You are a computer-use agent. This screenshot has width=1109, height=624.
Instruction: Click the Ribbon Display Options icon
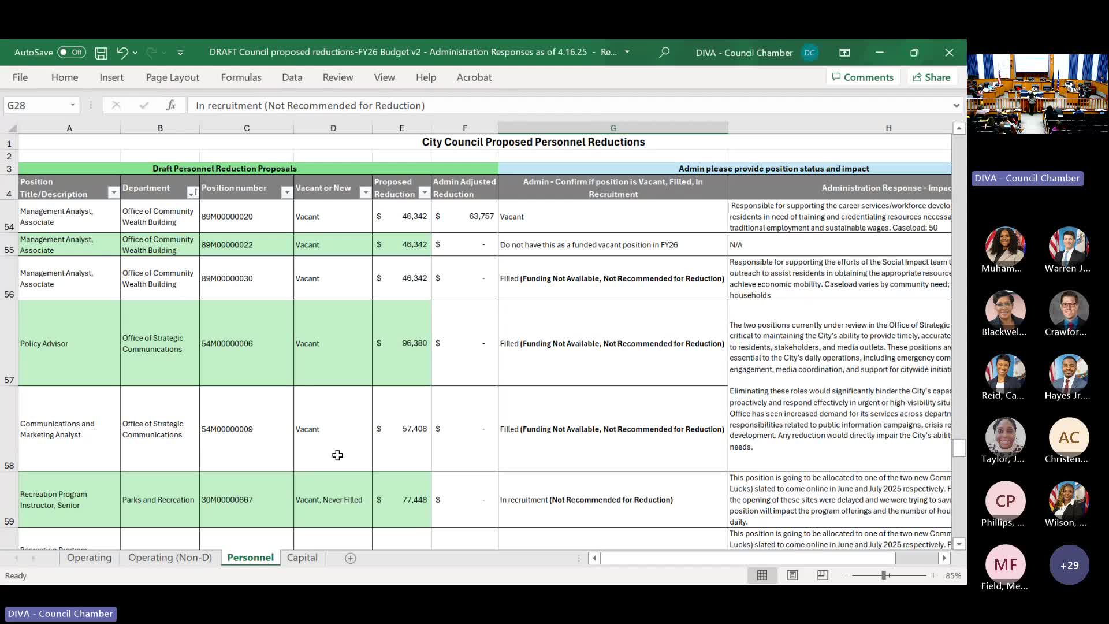click(x=844, y=53)
